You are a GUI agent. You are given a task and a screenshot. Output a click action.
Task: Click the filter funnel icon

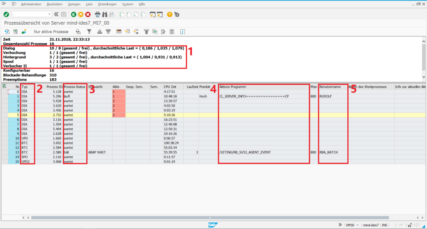(89, 32)
